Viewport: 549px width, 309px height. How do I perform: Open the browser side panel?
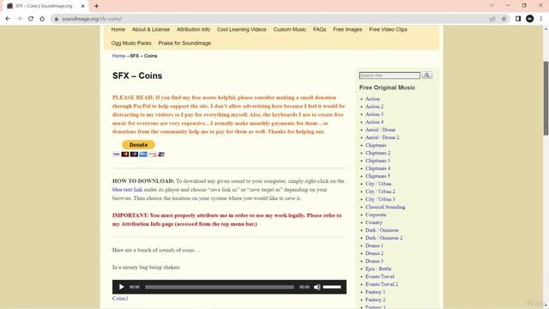click(x=518, y=19)
